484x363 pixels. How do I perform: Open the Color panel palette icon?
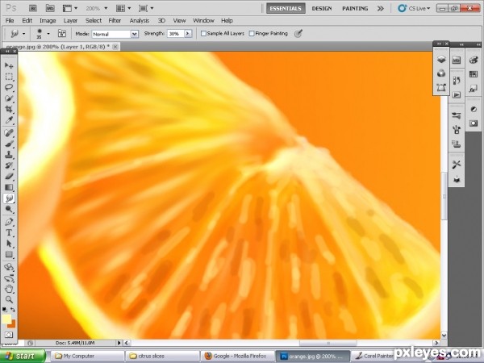click(474, 60)
